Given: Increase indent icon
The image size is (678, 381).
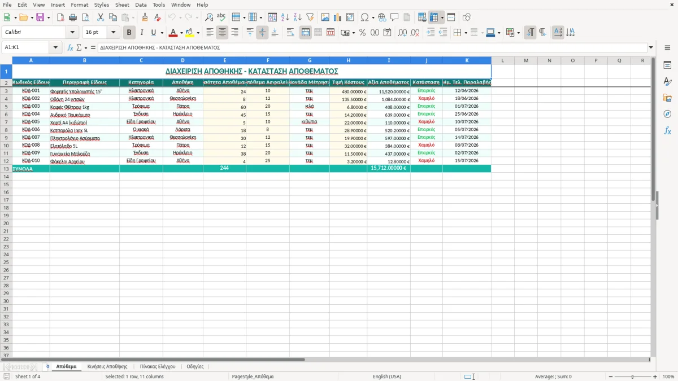Looking at the screenshot, I should [431, 33].
